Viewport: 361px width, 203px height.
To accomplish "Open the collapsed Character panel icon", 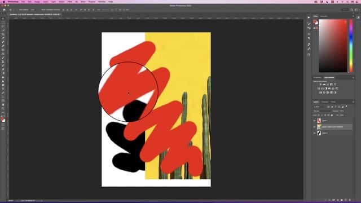I will click(309, 34).
